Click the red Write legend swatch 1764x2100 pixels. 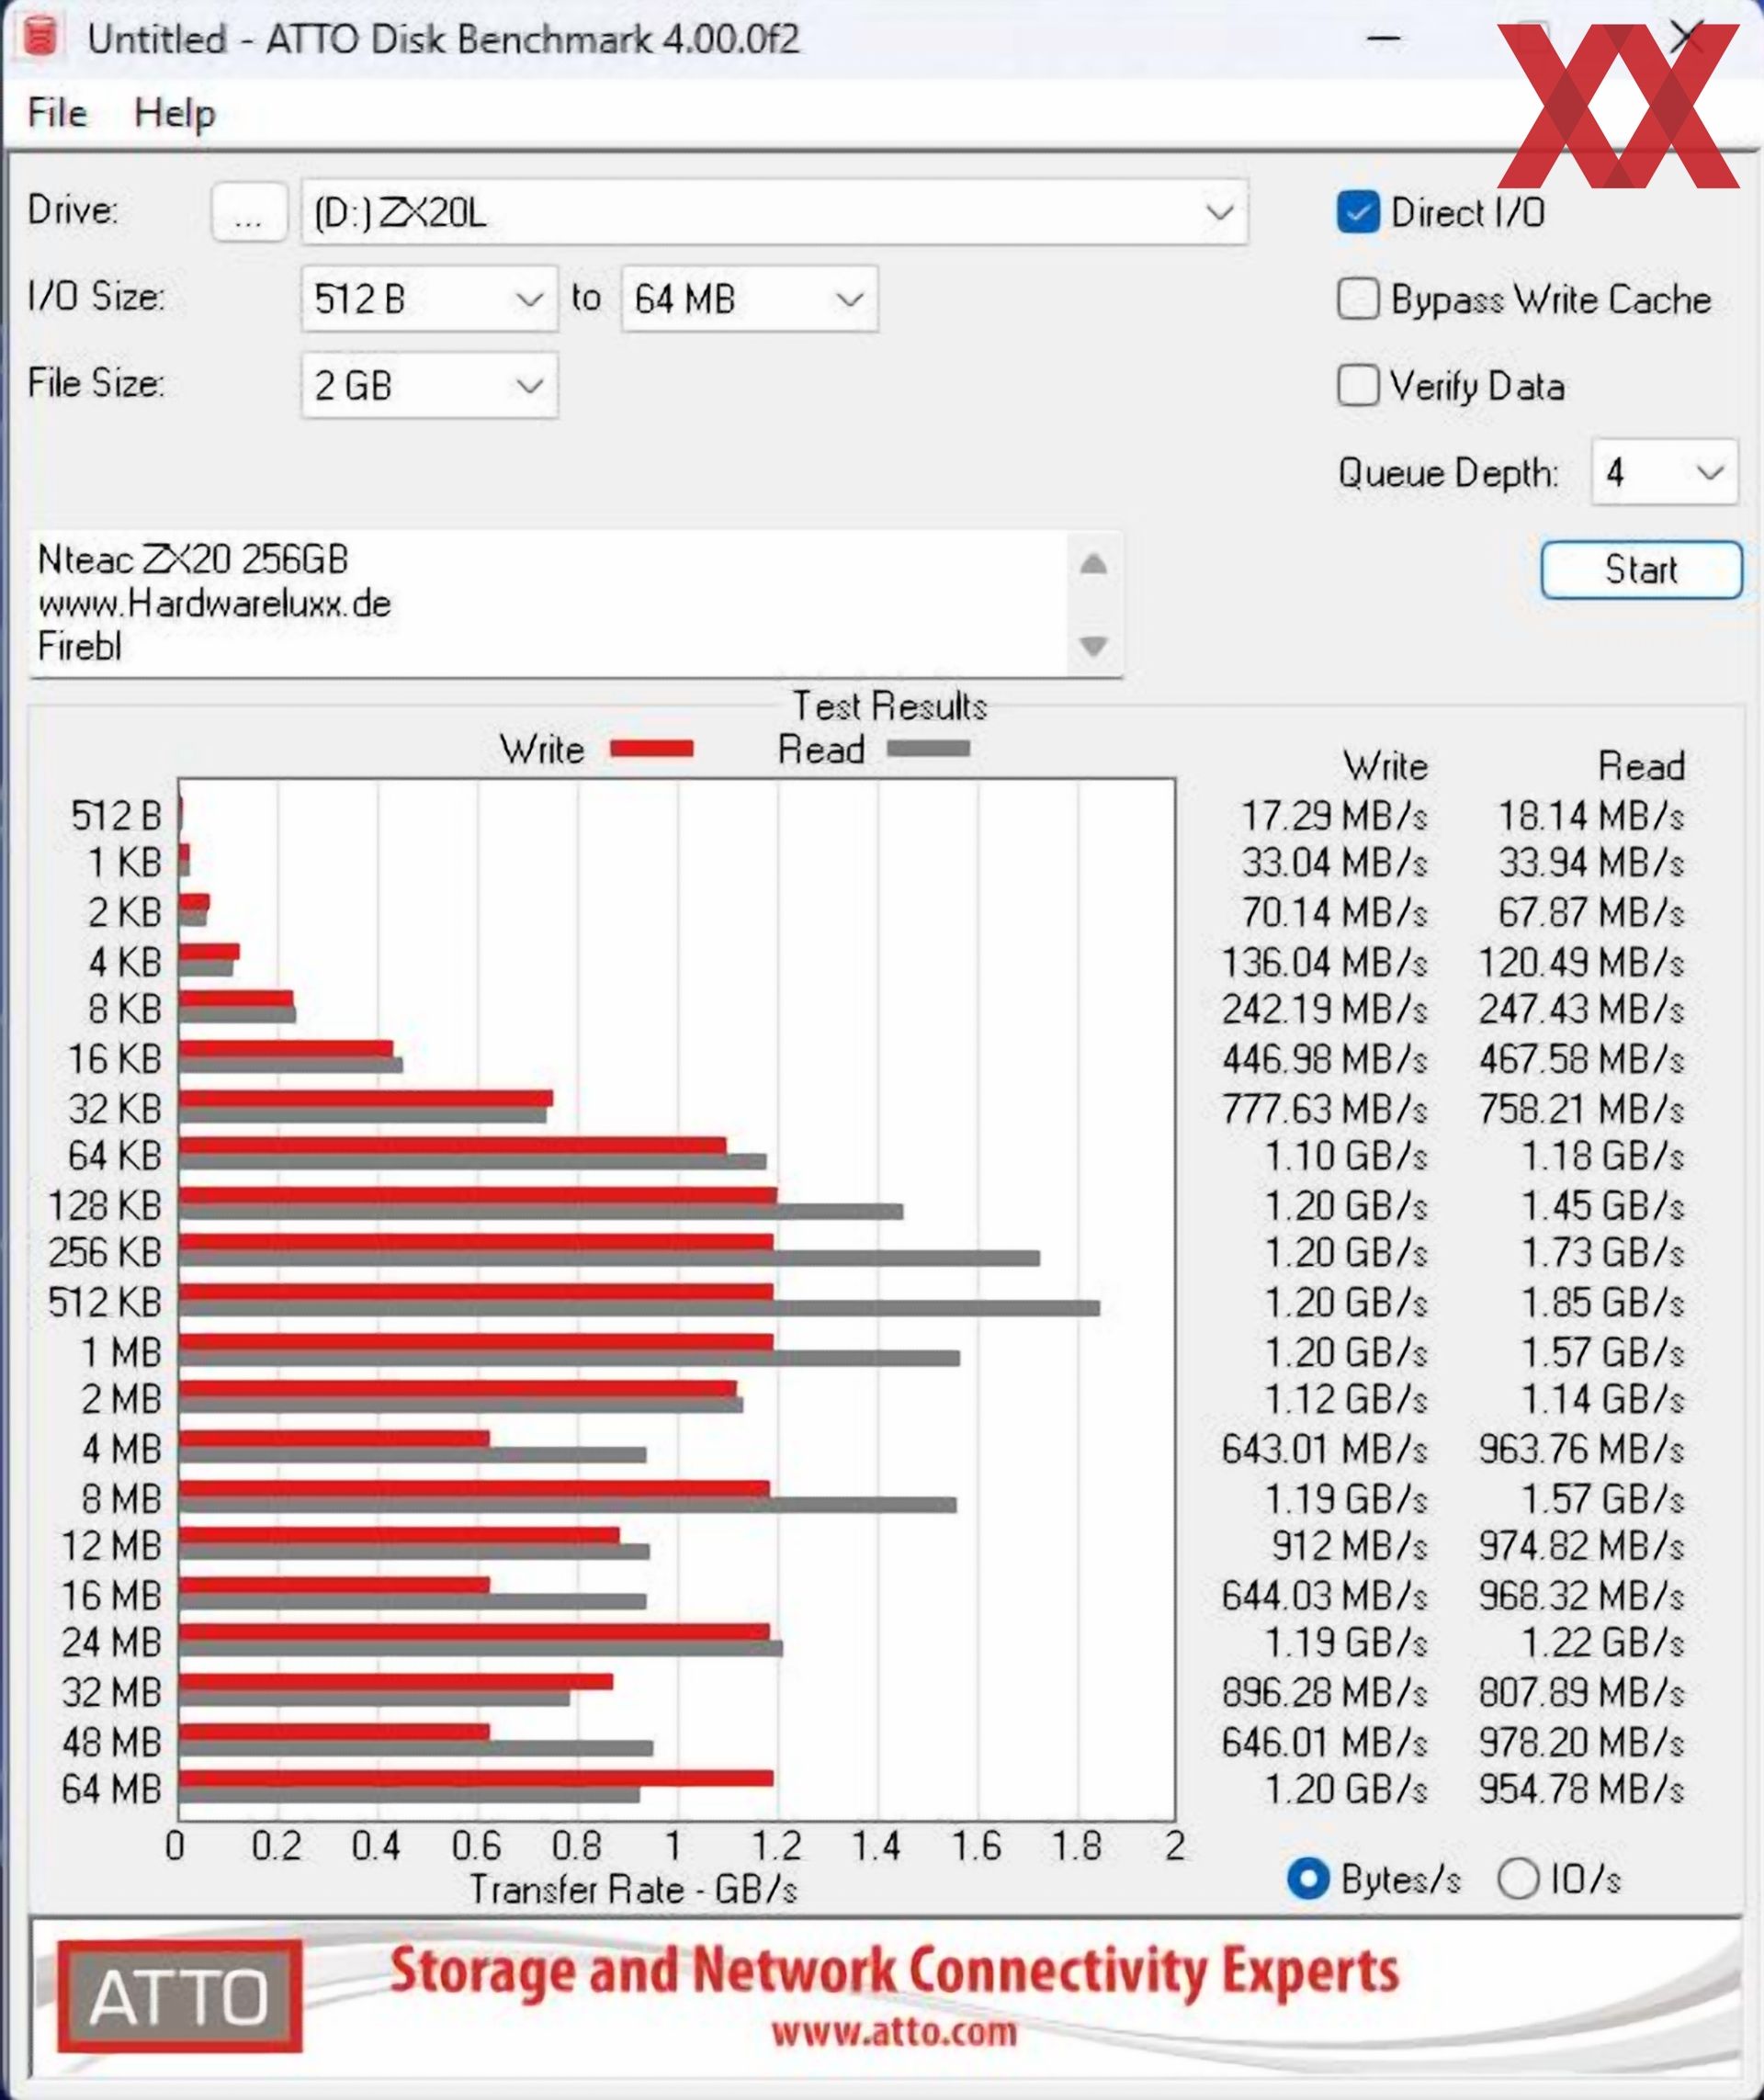(x=652, y=749)
